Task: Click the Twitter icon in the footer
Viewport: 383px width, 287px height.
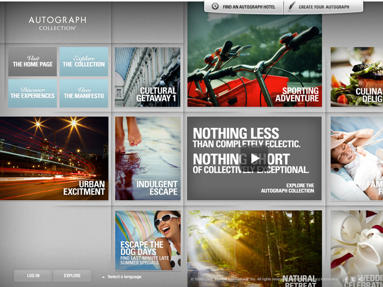Action: [x=353, y=280]
